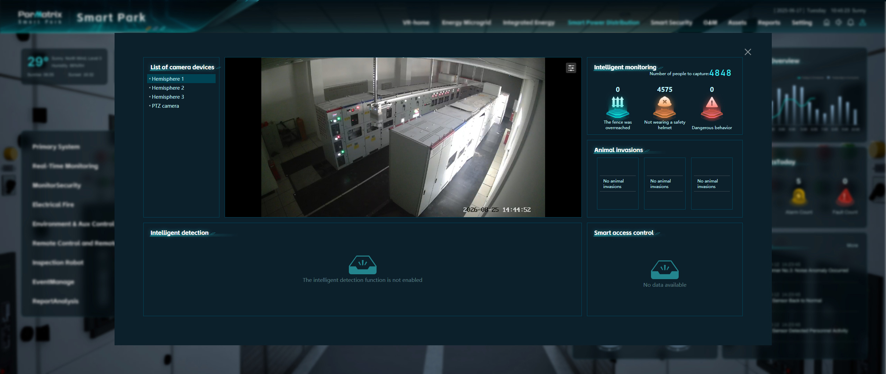Click the empty tray icon in Smart access control
Viewport: 886px width, 374px height.
pyautogui.click(x=664, y=269)
